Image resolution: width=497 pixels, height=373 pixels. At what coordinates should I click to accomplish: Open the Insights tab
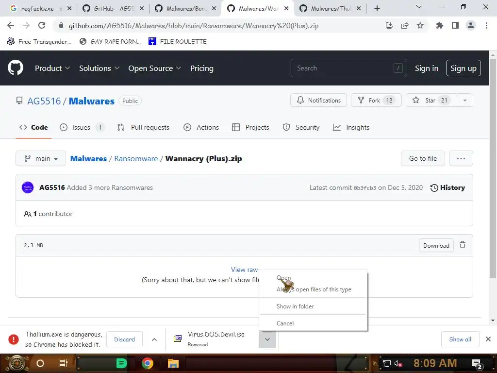tap(351, 127)
